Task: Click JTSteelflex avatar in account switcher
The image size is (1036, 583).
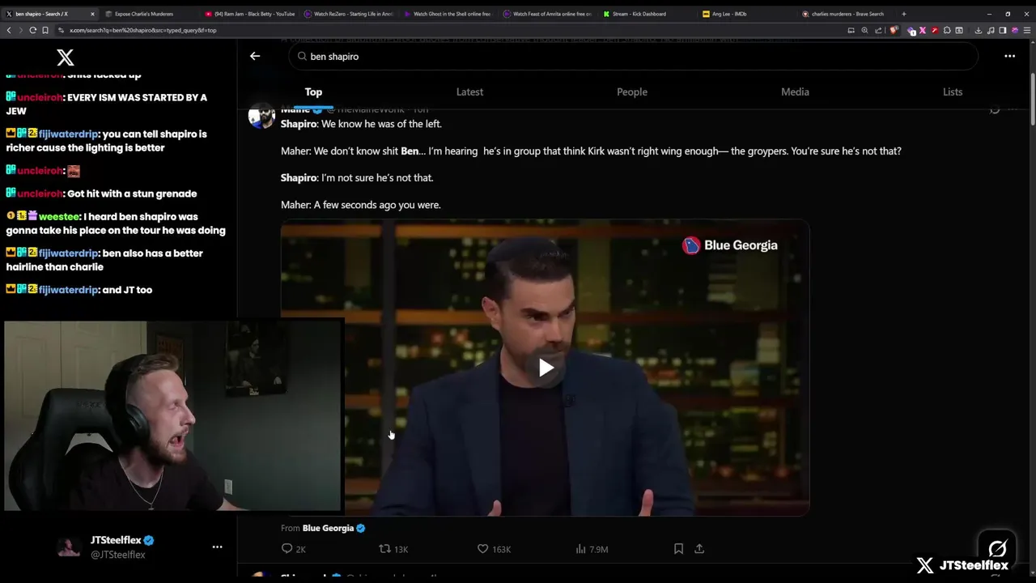Action: (69, 547)
